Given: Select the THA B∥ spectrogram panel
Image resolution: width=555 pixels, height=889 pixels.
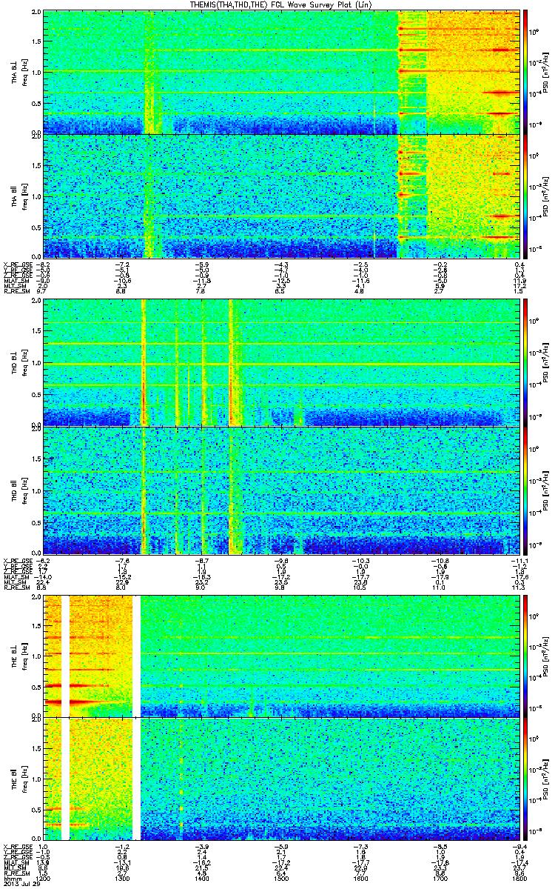Looking at the screenshot, I should click(280, 196).
